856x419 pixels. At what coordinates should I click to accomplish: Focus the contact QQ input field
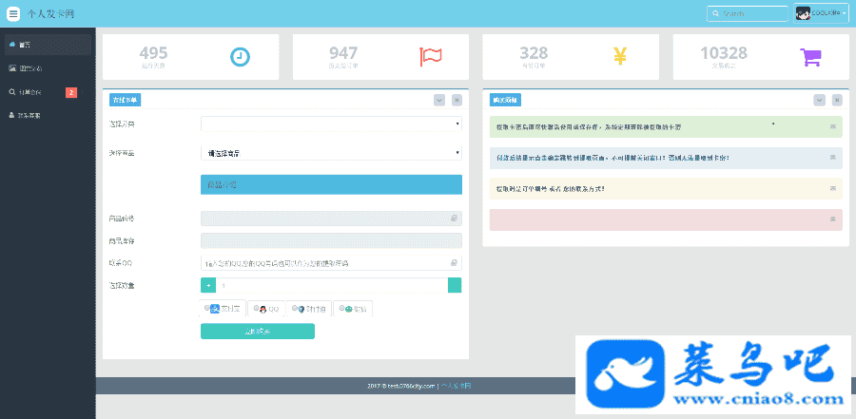click(x=331, y=263)
